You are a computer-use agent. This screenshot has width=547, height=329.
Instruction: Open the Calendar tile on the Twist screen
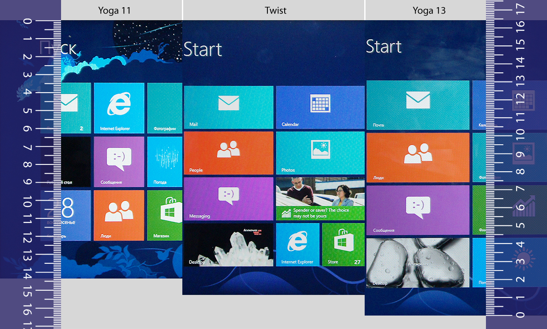click(320, 107)
